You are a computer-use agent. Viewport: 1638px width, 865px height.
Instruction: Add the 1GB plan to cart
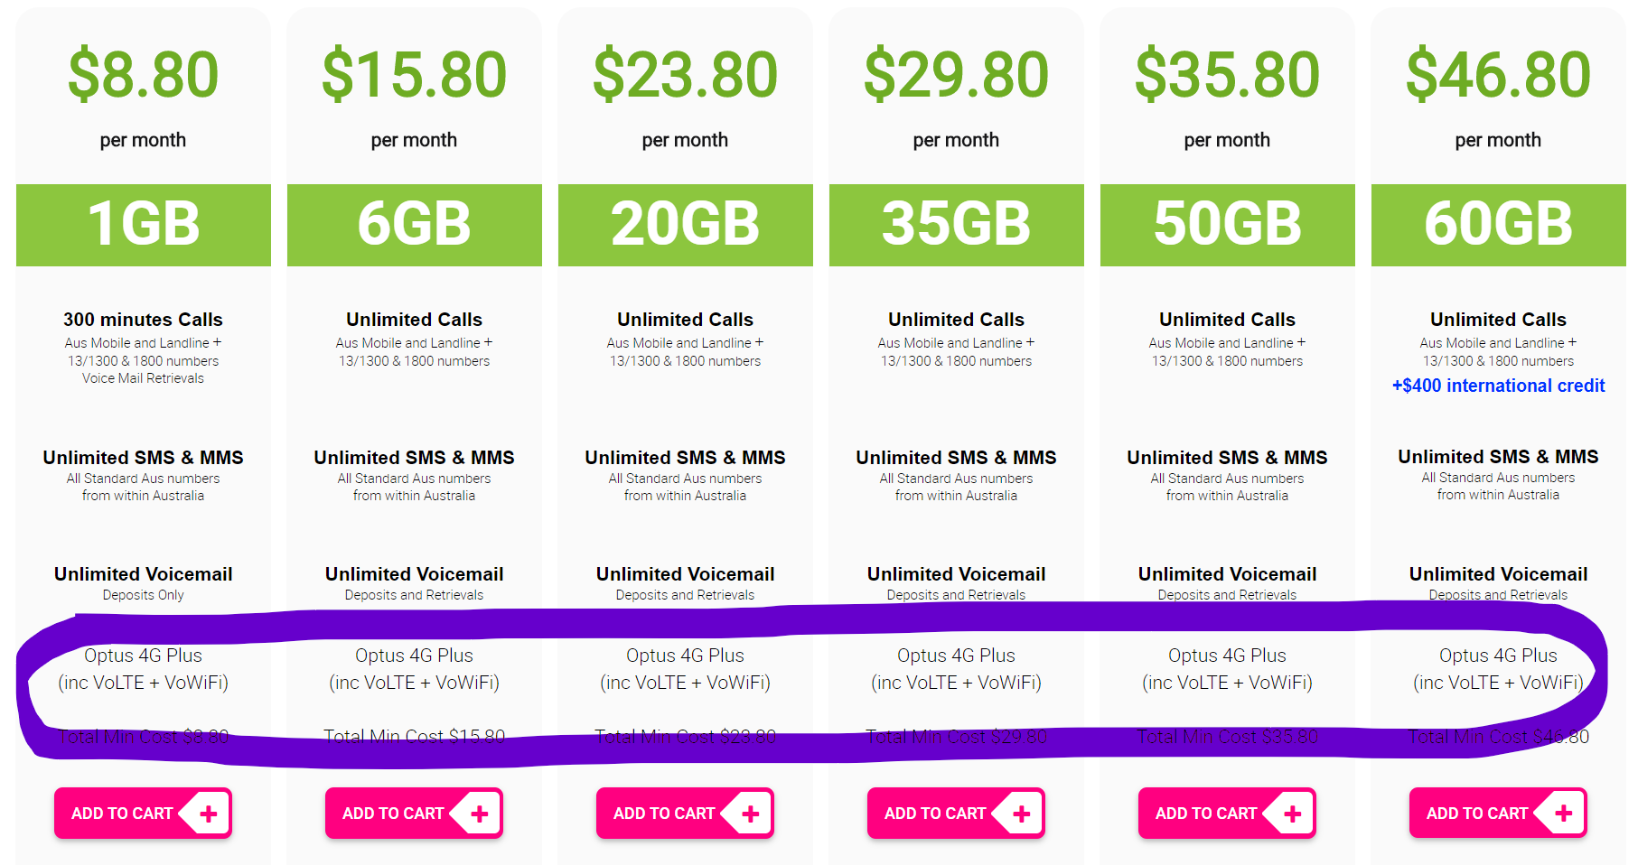[143, 813]
